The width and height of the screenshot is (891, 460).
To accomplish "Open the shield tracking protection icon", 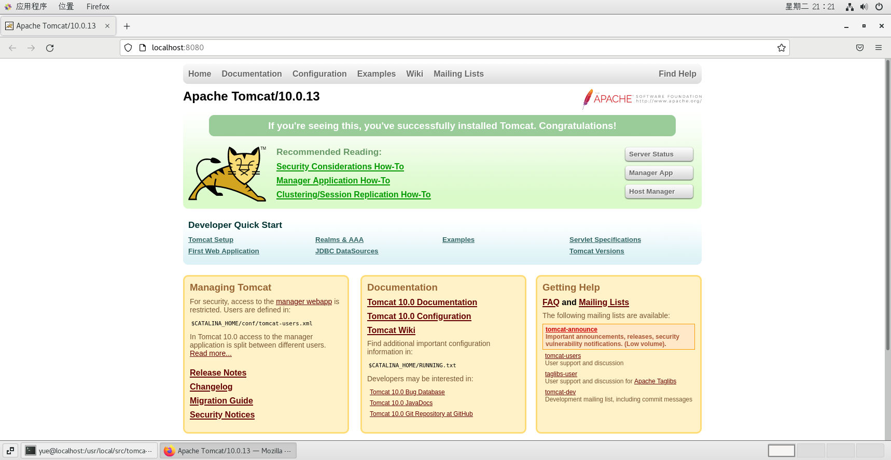I will click(128, 48).
